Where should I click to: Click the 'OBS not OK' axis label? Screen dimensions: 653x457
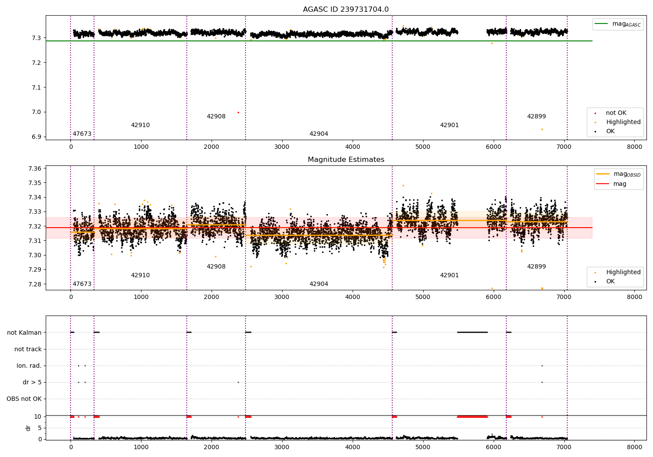pyautogui.click(x=24, y=399)
